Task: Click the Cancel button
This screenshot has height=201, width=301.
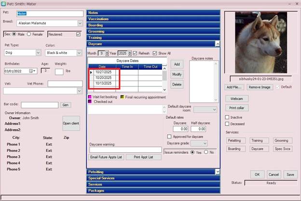Action: click(274, 174)
